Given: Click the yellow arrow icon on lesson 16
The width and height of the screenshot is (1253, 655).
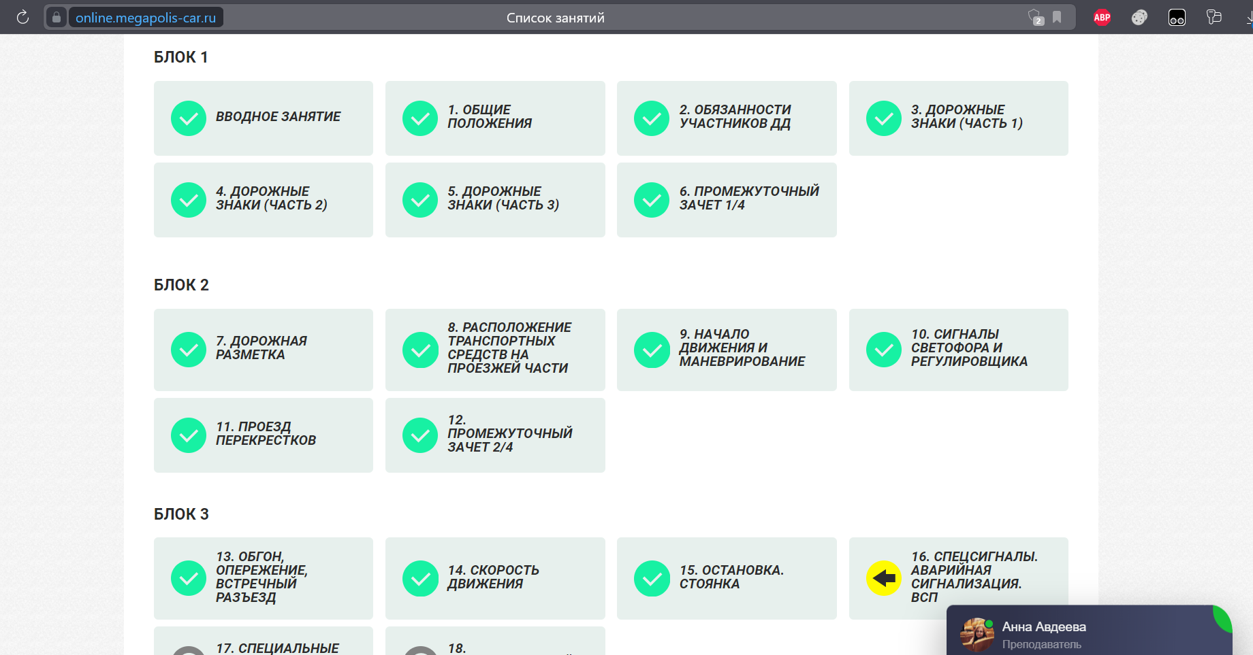Looking at the screenshot, I should pos(883,578).
